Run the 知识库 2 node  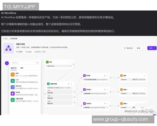(x=105, y=90)
